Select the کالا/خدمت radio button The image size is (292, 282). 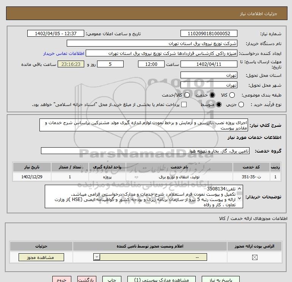pos(187,95)
